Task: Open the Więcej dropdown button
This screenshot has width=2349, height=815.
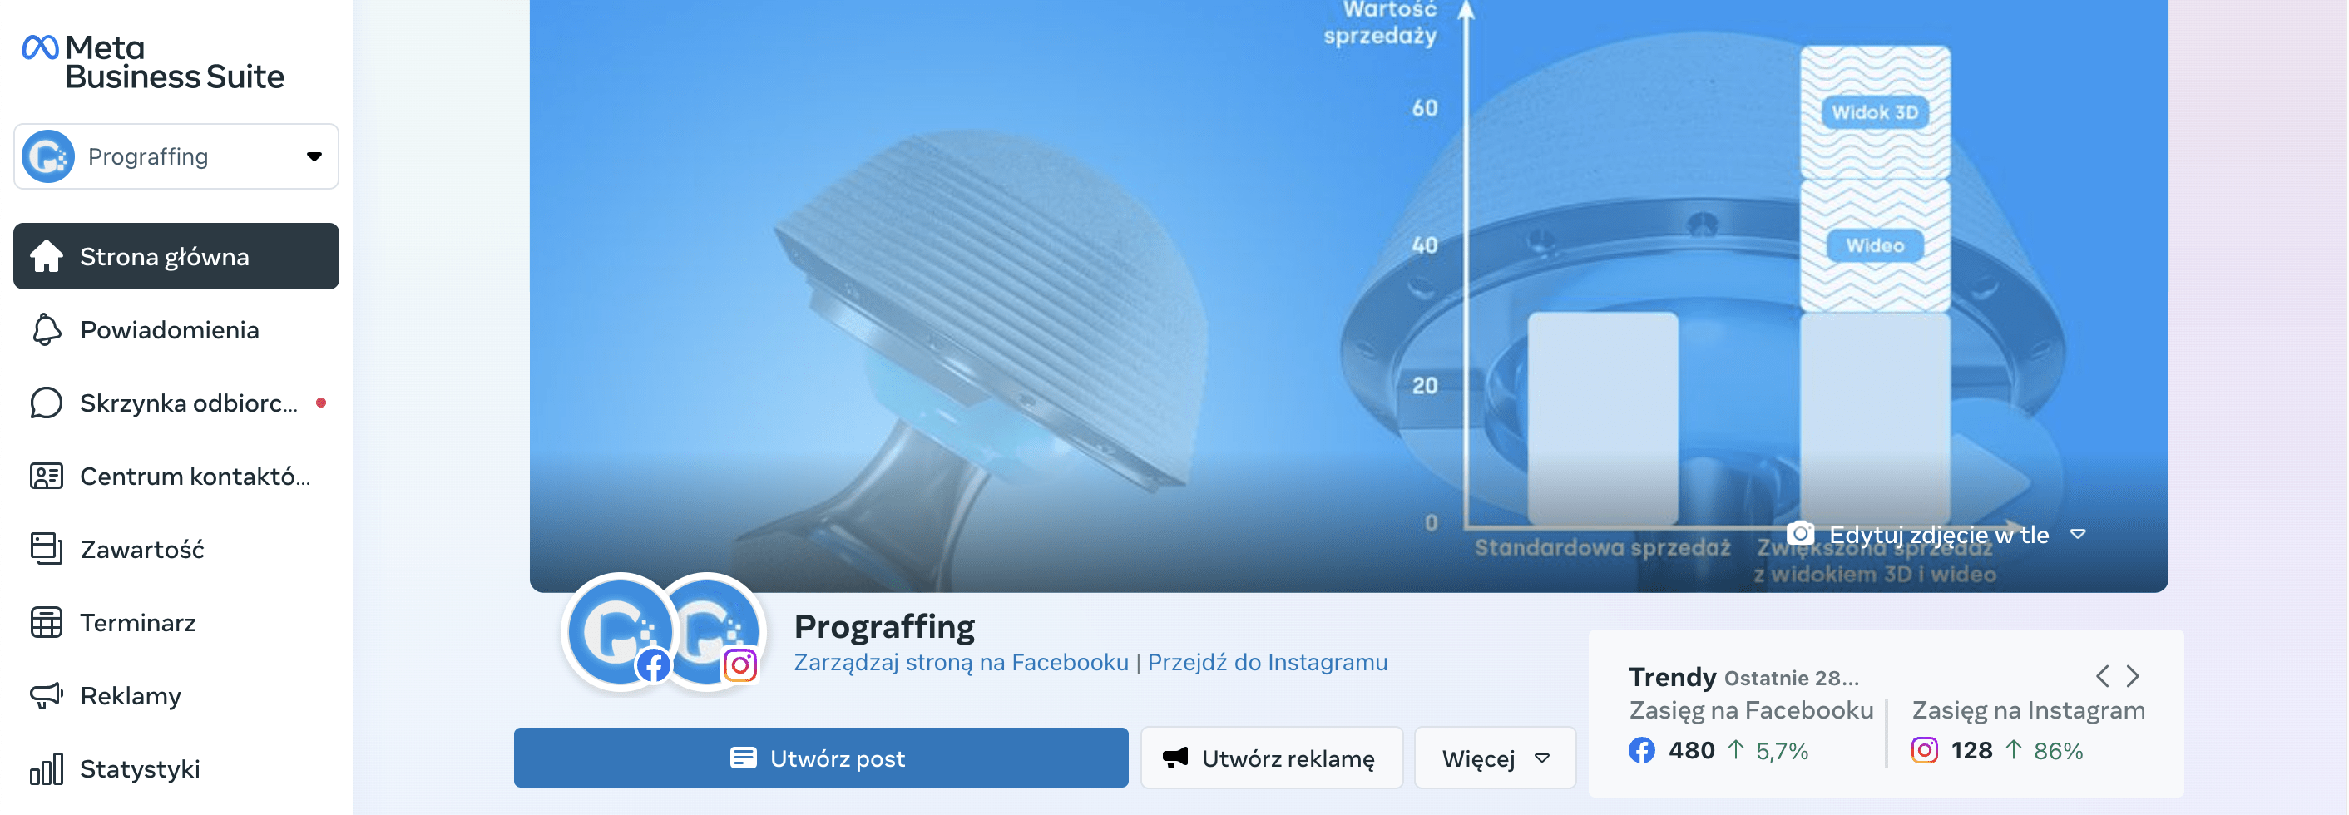Action: pos(1495,758)
